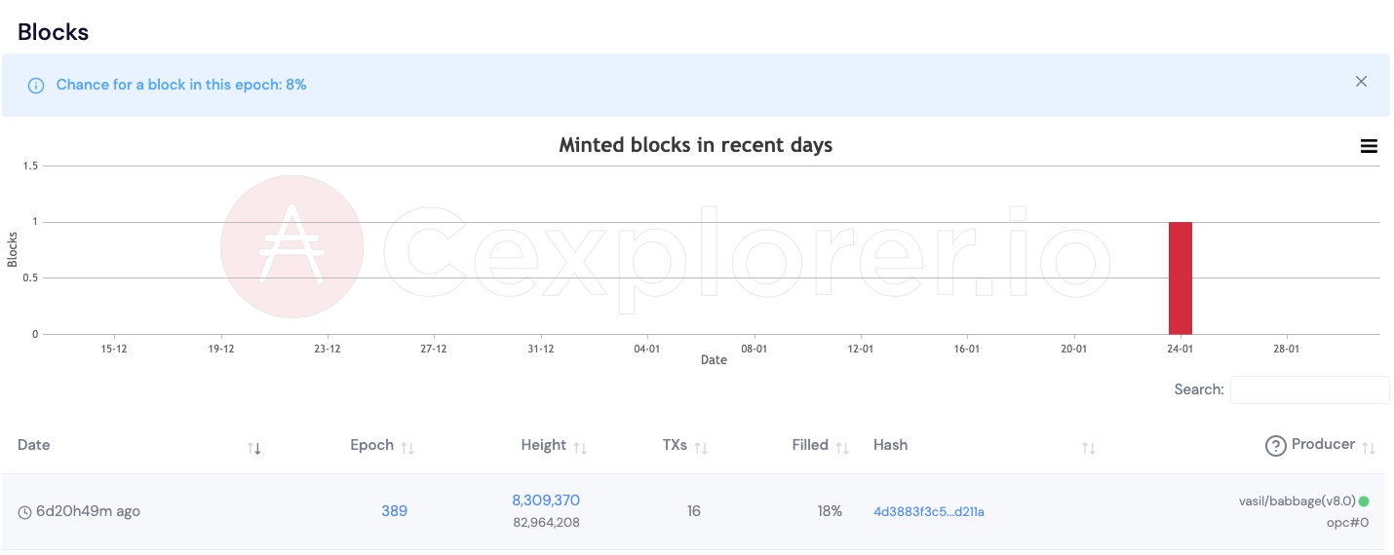
Task: Click the green producer status dot
Action: click(x=1364, y=501)
